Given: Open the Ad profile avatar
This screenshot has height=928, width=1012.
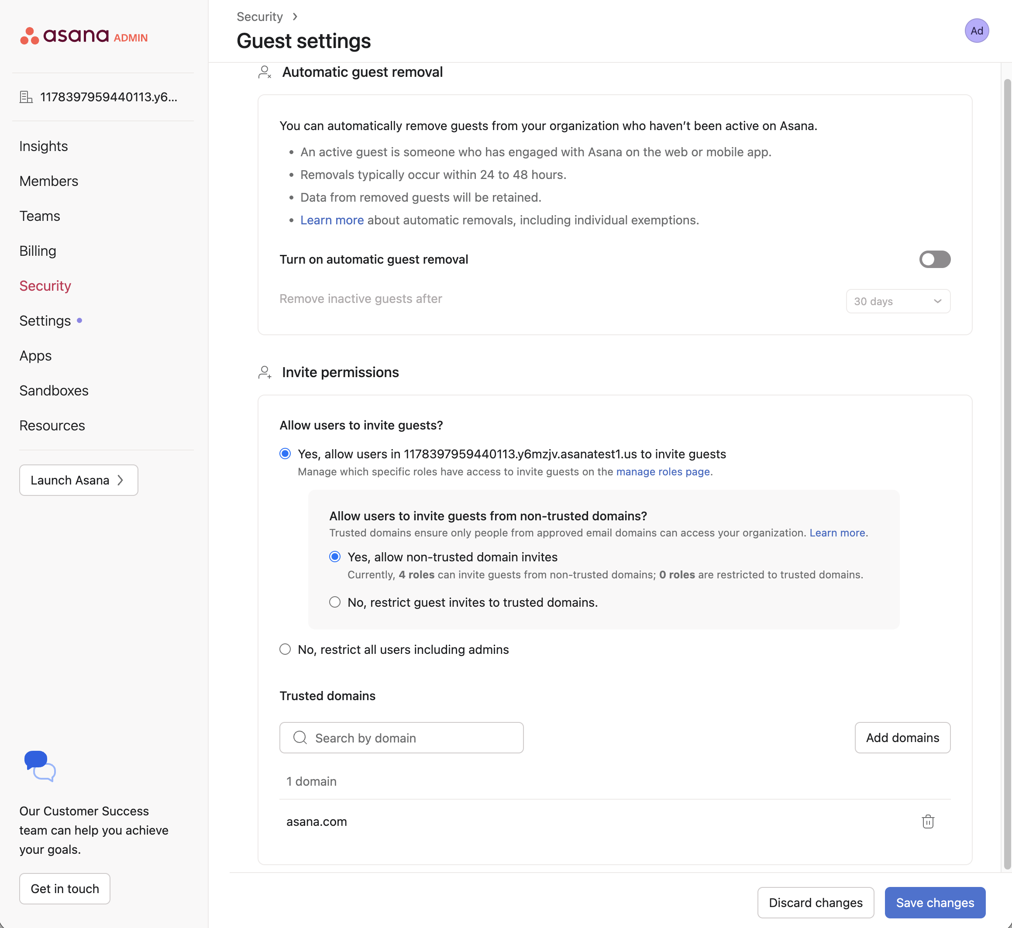Looking at the screenshot, I should pyautogui.click(x=976, y=31).
